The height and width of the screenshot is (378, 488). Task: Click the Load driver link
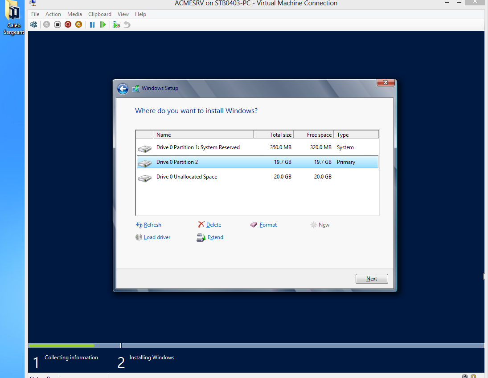157,237
